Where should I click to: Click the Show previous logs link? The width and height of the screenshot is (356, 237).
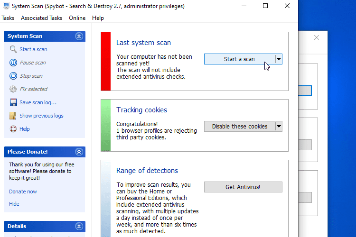coord(41,116)
